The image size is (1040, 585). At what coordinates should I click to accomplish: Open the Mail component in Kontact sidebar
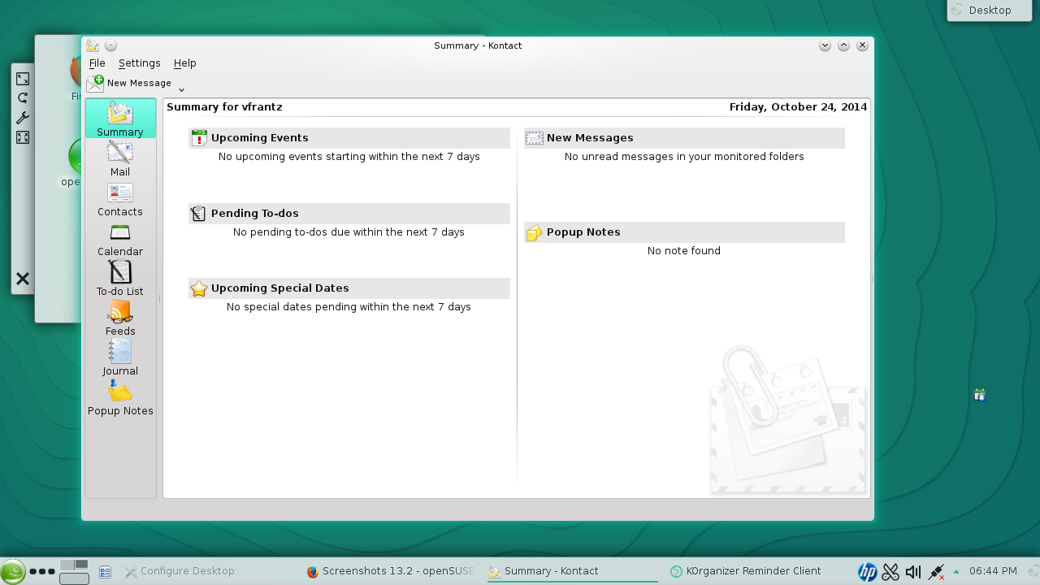tap(120, 158)
